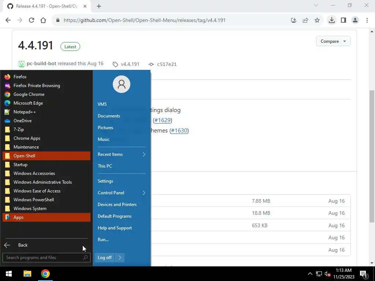Open Chrome downloads icon
This screenshot has width=375, height=281.
click(332, 20)
